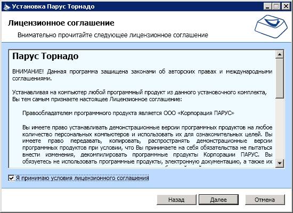Click the license text scroll down arrow
293x213 pixels.
[280, 163]
